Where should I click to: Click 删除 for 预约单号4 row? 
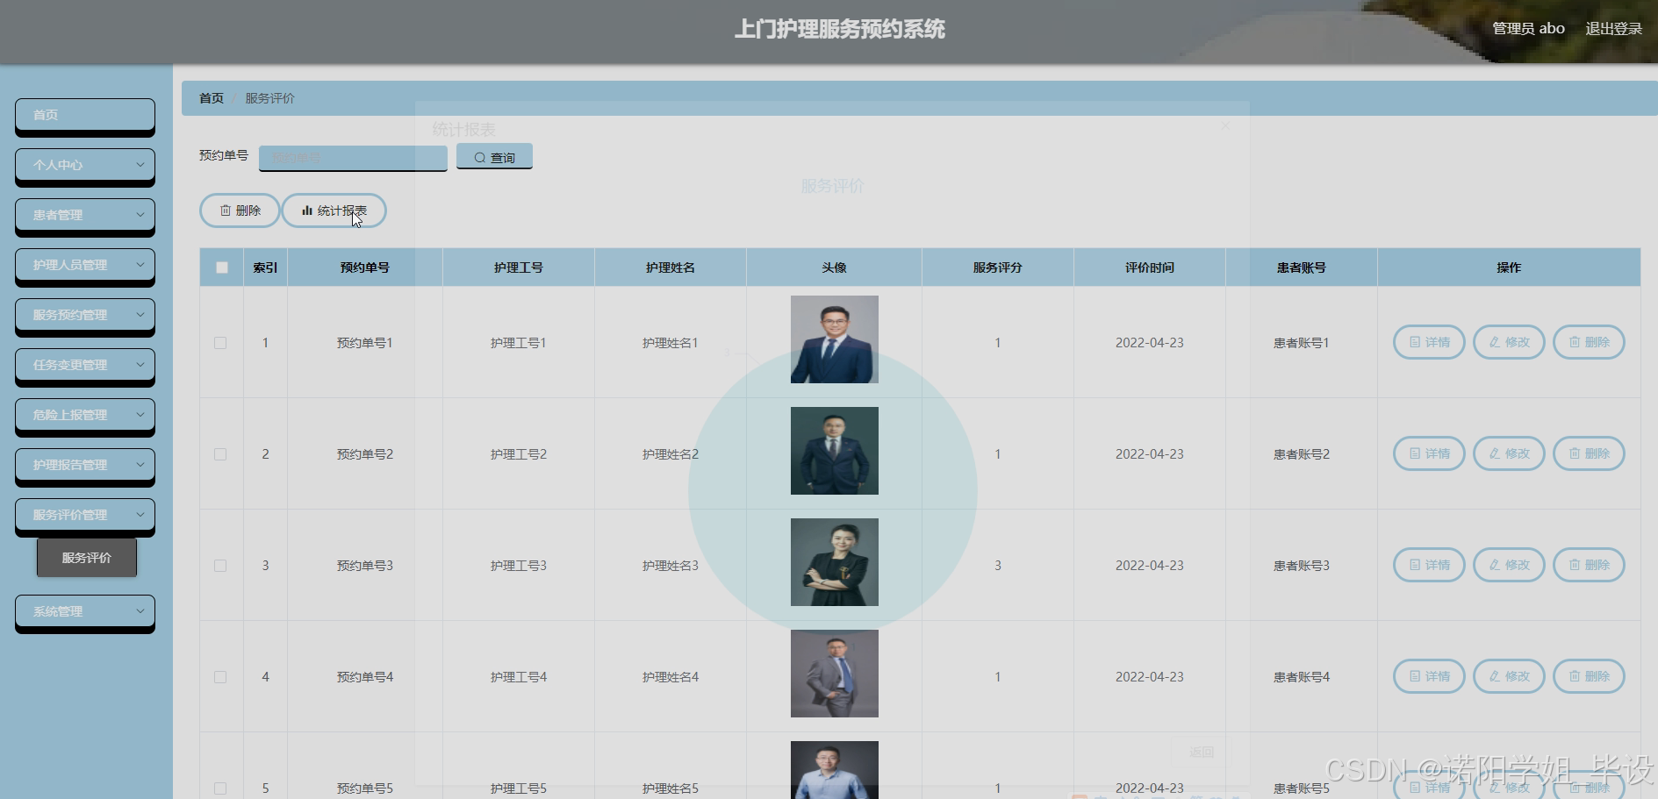(x=1589, y=676)
